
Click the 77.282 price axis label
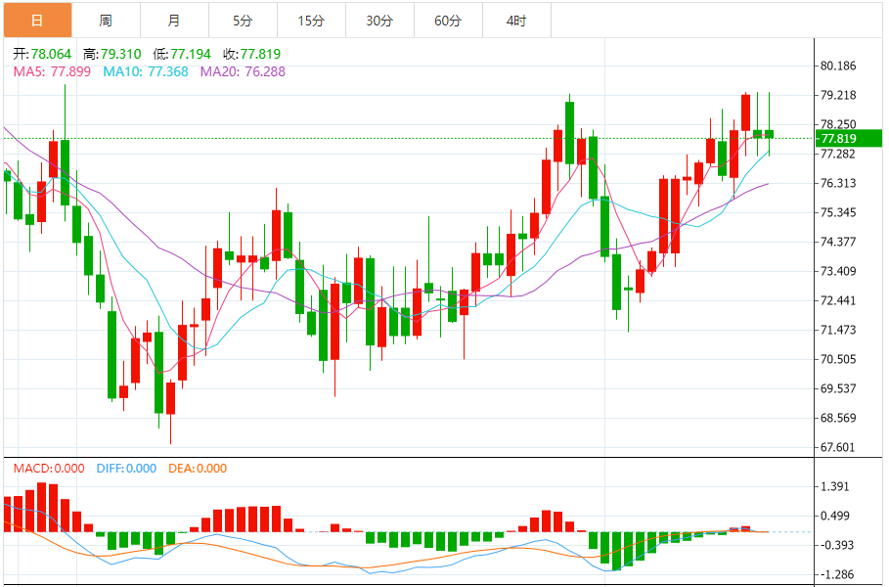[838, 154]
